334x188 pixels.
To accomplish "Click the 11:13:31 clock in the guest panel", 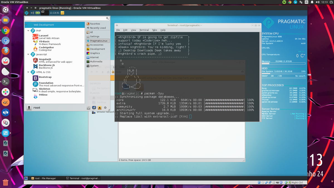I will (x=54, y=13).
